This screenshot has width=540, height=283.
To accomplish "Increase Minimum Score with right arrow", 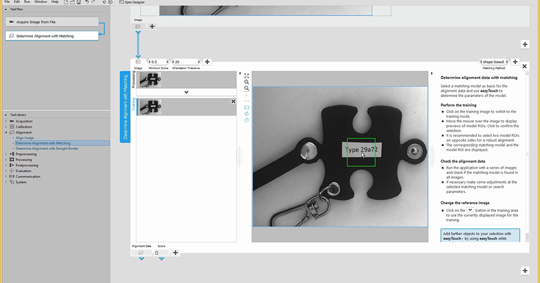I will 168,62.
